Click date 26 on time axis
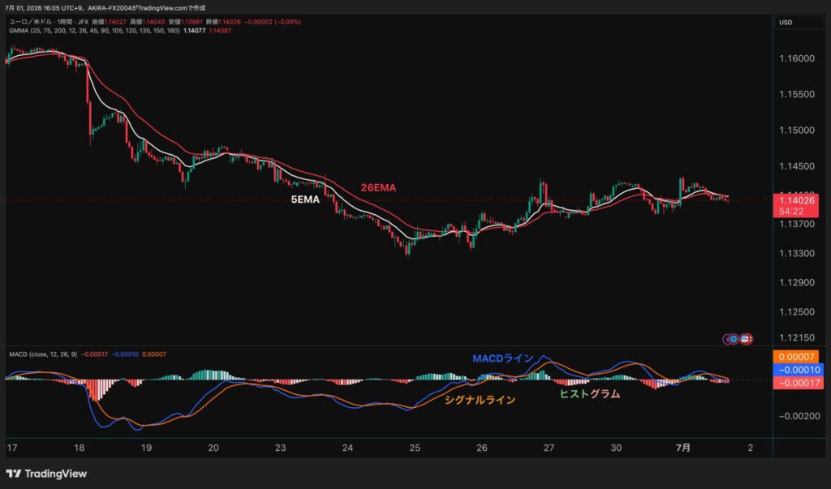 (482, 448)
